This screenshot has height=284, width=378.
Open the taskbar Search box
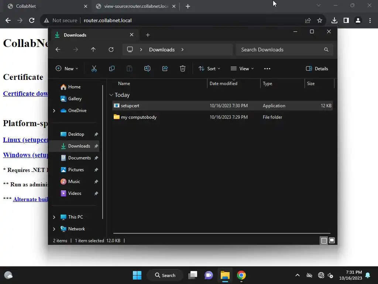click(165, 275)
